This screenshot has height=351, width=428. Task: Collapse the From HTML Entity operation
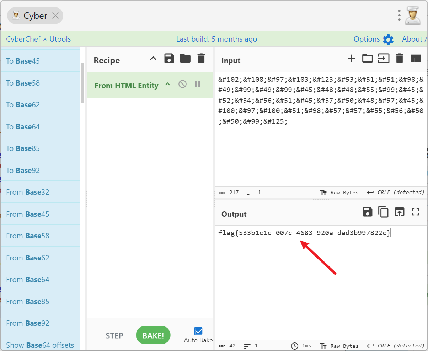click(x=168, y=85)
